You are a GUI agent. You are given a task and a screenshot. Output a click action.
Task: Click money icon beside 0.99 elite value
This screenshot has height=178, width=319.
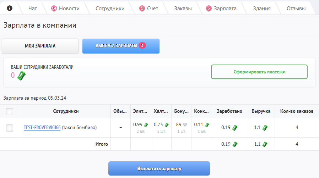click(x=146, y=125)
